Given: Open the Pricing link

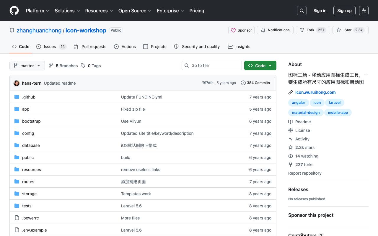Looking at the screenshot, I should tap(197, 11).
